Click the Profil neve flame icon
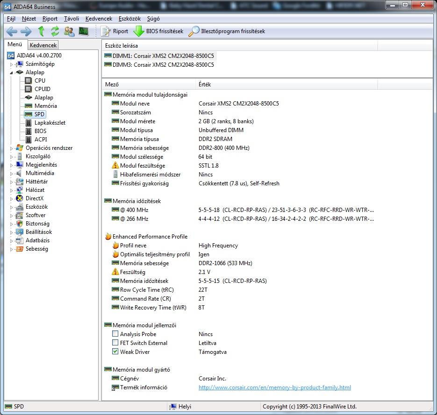 point(115,245)
